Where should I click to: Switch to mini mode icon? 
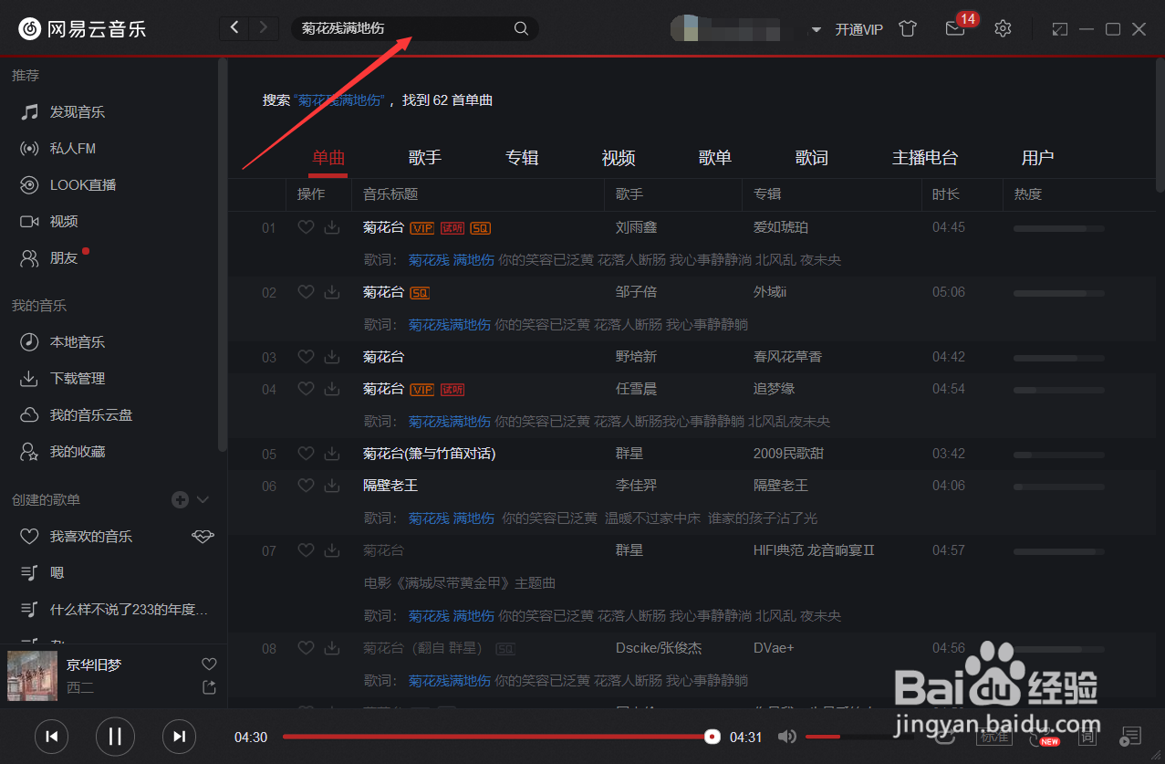1059,29
